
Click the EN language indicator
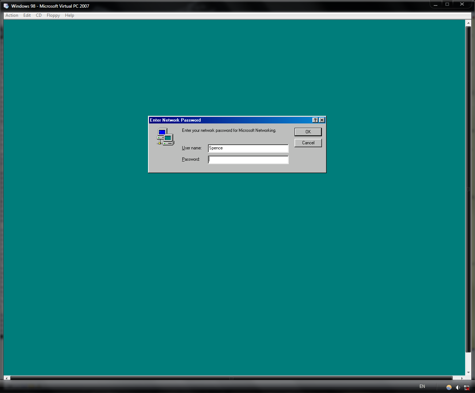pos(422,386)
